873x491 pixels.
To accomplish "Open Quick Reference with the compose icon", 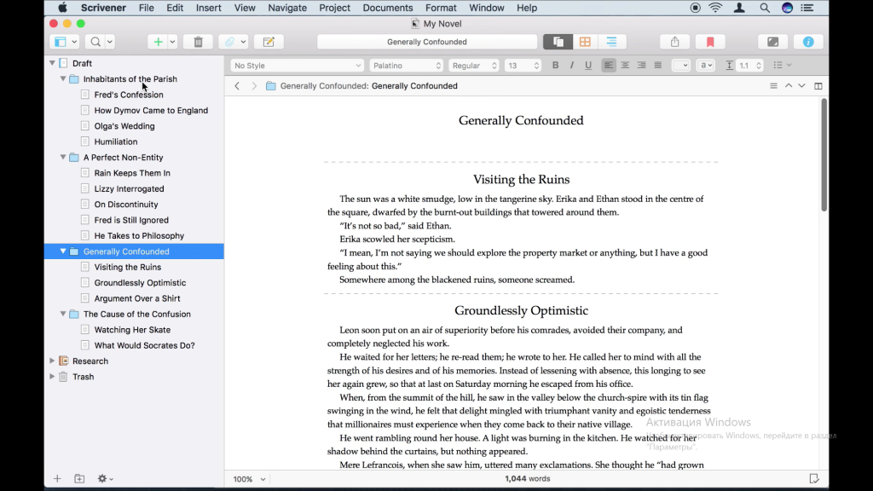I will (x=269, y=41).
